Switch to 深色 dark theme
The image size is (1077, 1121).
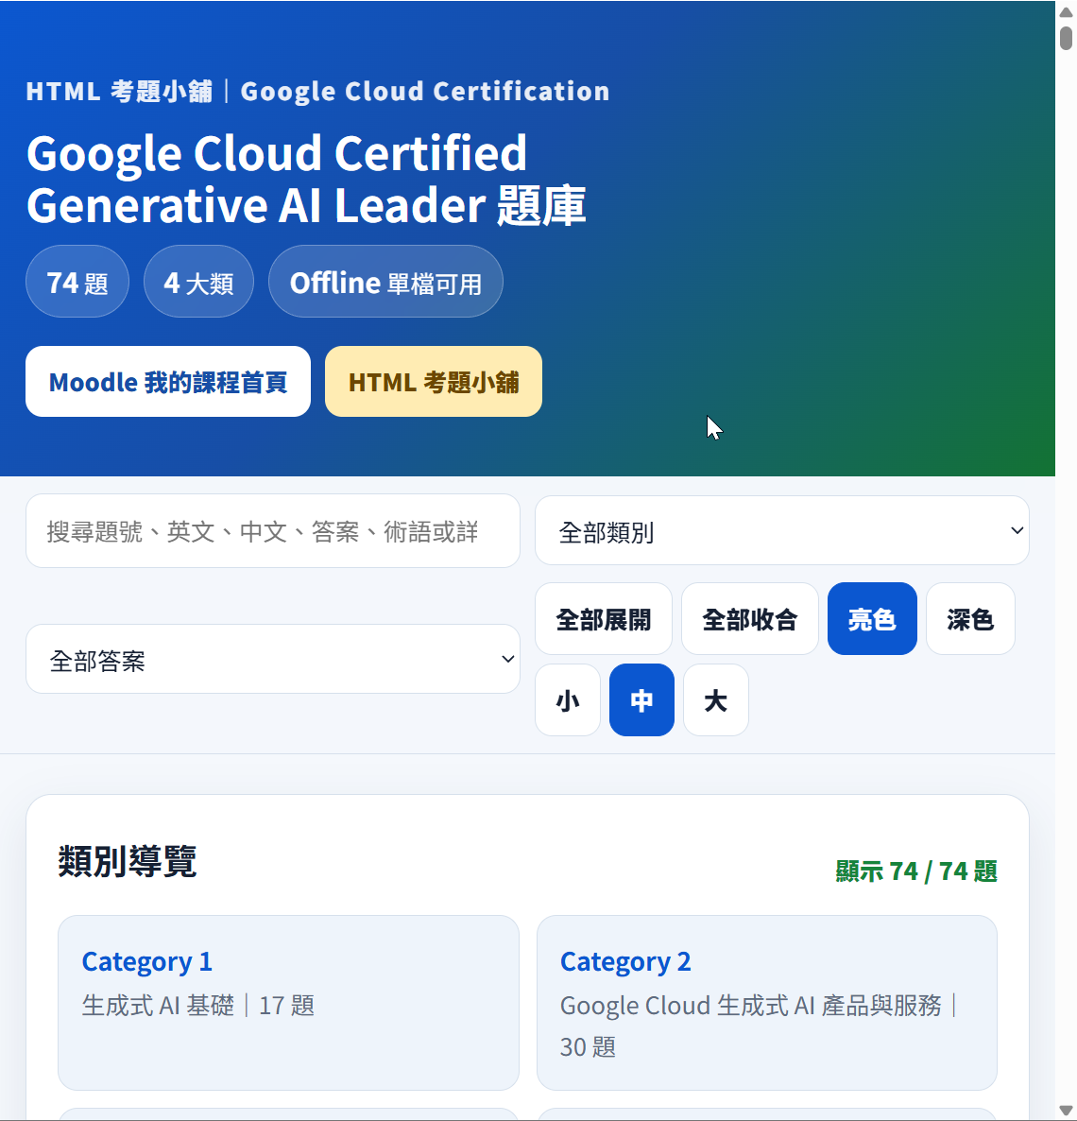point(970,619)
